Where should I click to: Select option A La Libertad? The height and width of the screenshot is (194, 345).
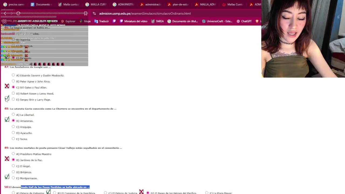coord(13,115)
